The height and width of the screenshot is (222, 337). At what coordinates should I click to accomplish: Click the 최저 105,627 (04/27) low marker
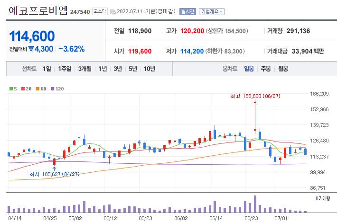click(55, 174)
